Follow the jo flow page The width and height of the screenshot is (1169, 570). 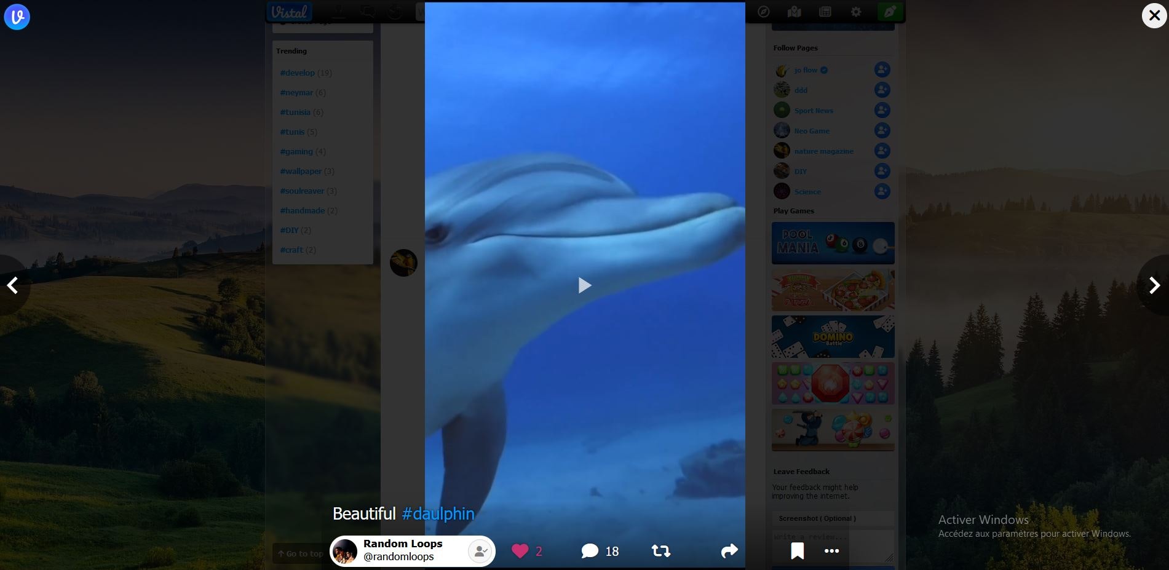coord(882,69)
